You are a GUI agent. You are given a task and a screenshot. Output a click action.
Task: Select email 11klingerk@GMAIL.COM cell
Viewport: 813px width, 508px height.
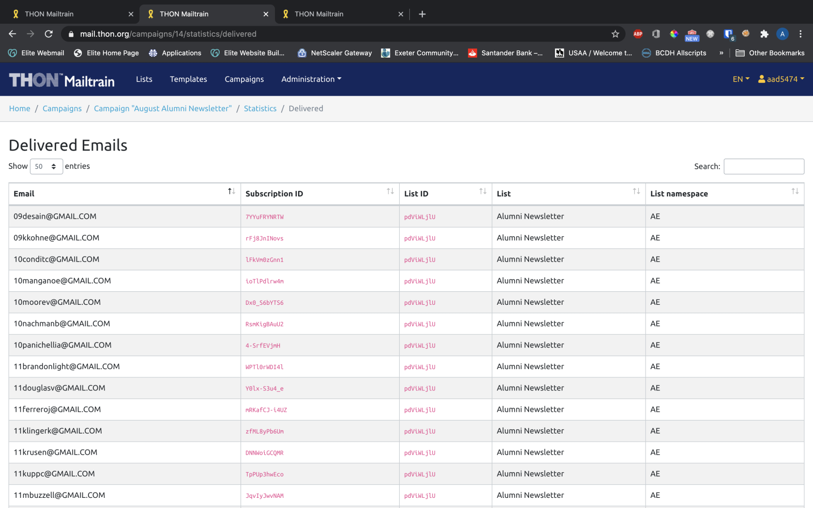125,431
